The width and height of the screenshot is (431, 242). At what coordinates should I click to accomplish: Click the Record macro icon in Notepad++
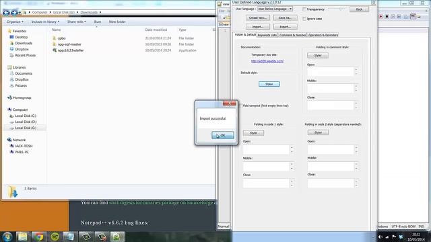click(380, 17)
